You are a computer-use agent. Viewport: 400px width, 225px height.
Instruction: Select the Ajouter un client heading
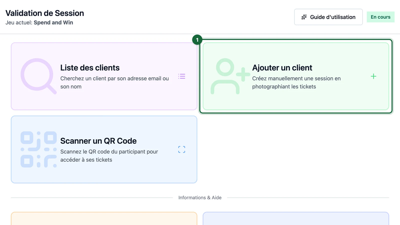tap(282, 68)
